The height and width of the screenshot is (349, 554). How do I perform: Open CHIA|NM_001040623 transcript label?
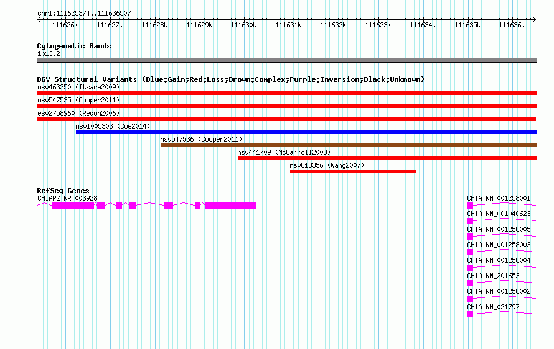click(499, 214)
